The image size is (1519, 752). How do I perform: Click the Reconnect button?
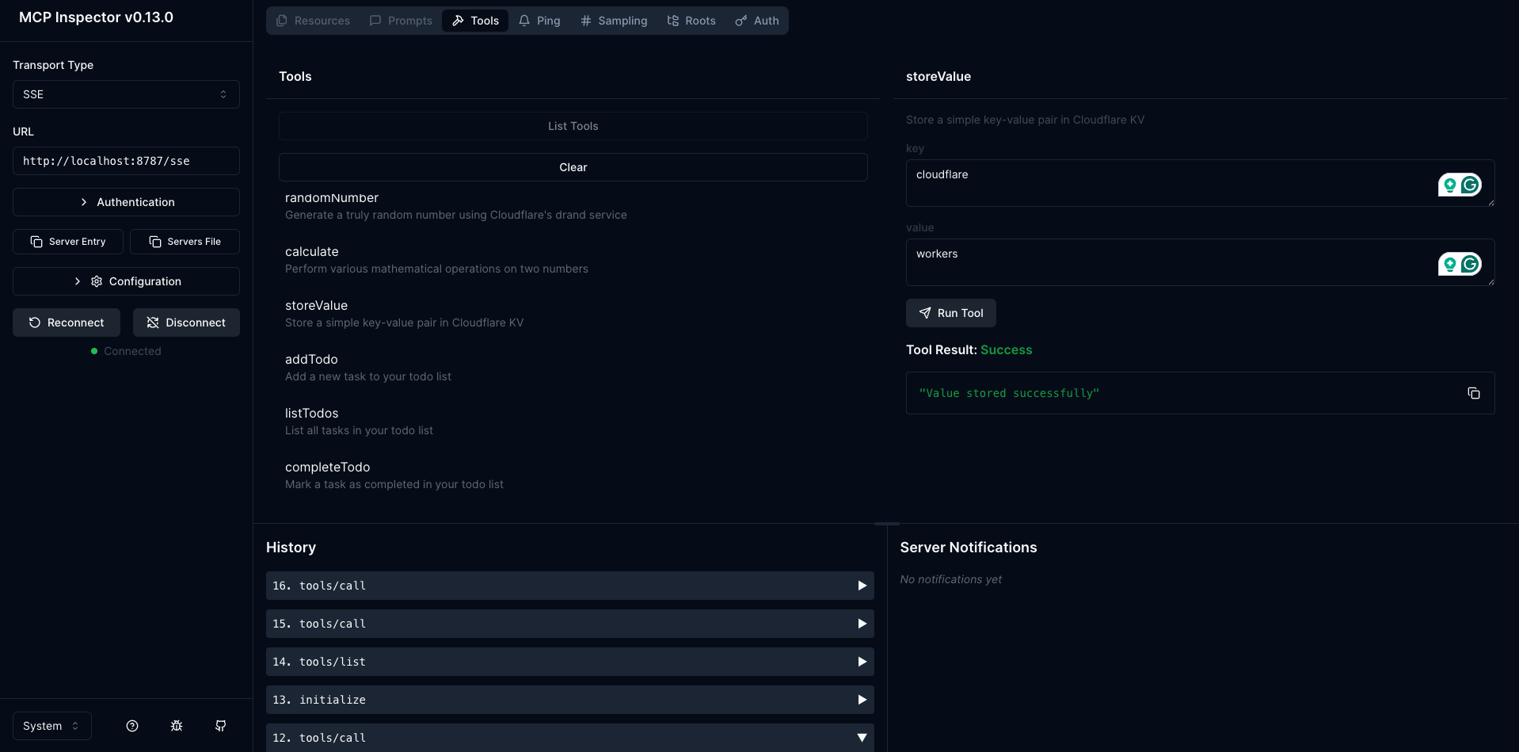67,323
